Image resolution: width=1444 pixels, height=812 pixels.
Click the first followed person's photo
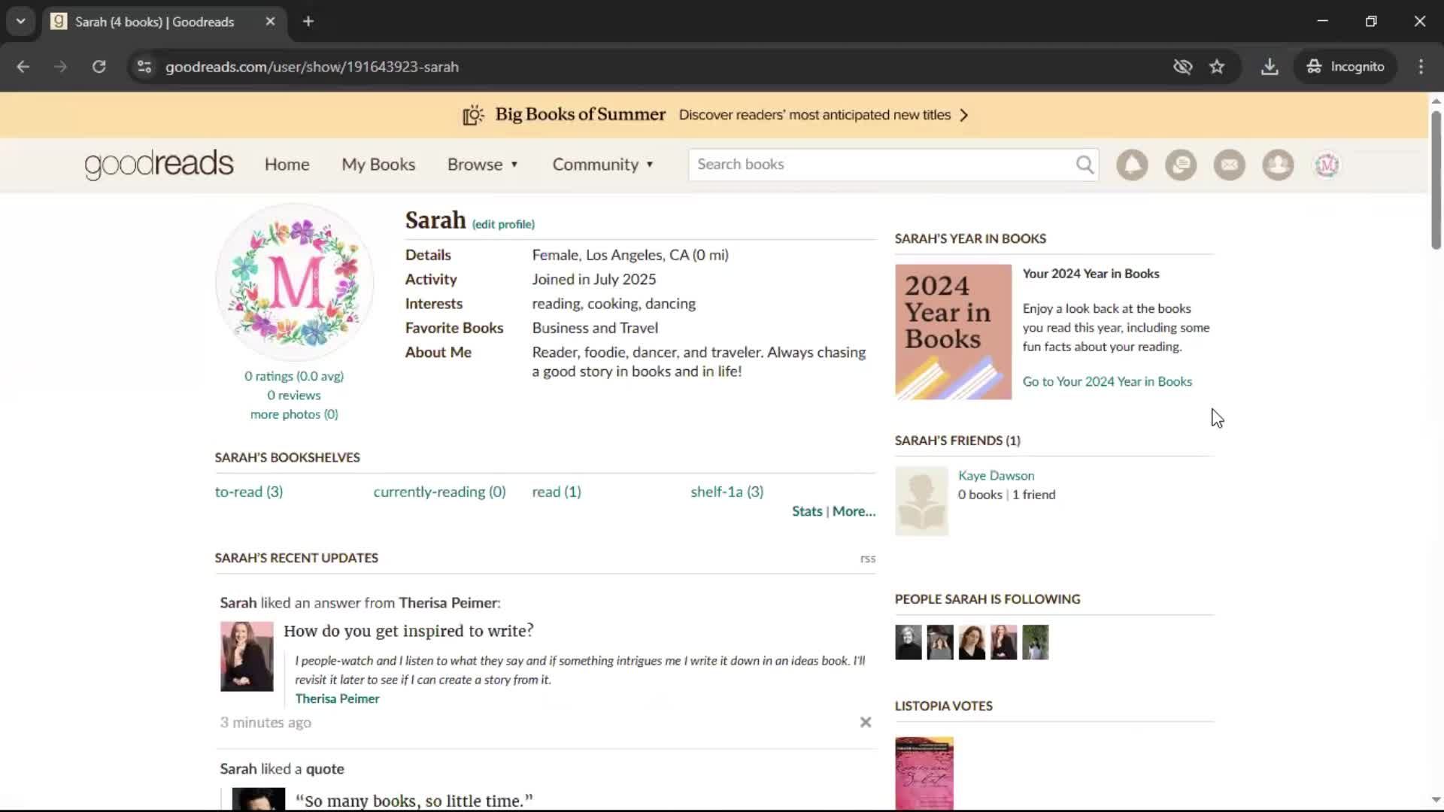(908, 642)
